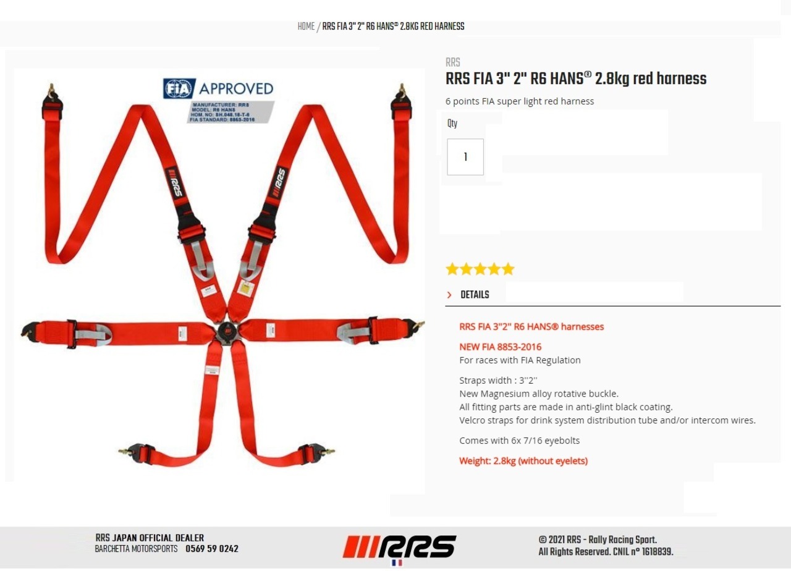Click the quantity input field
The width and height of the screenshot is (791, 571).
(x=465, y=157)
